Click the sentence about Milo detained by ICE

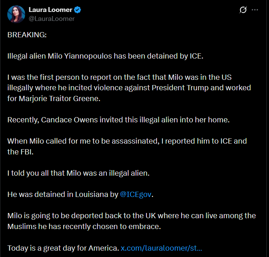coord(105,56)
